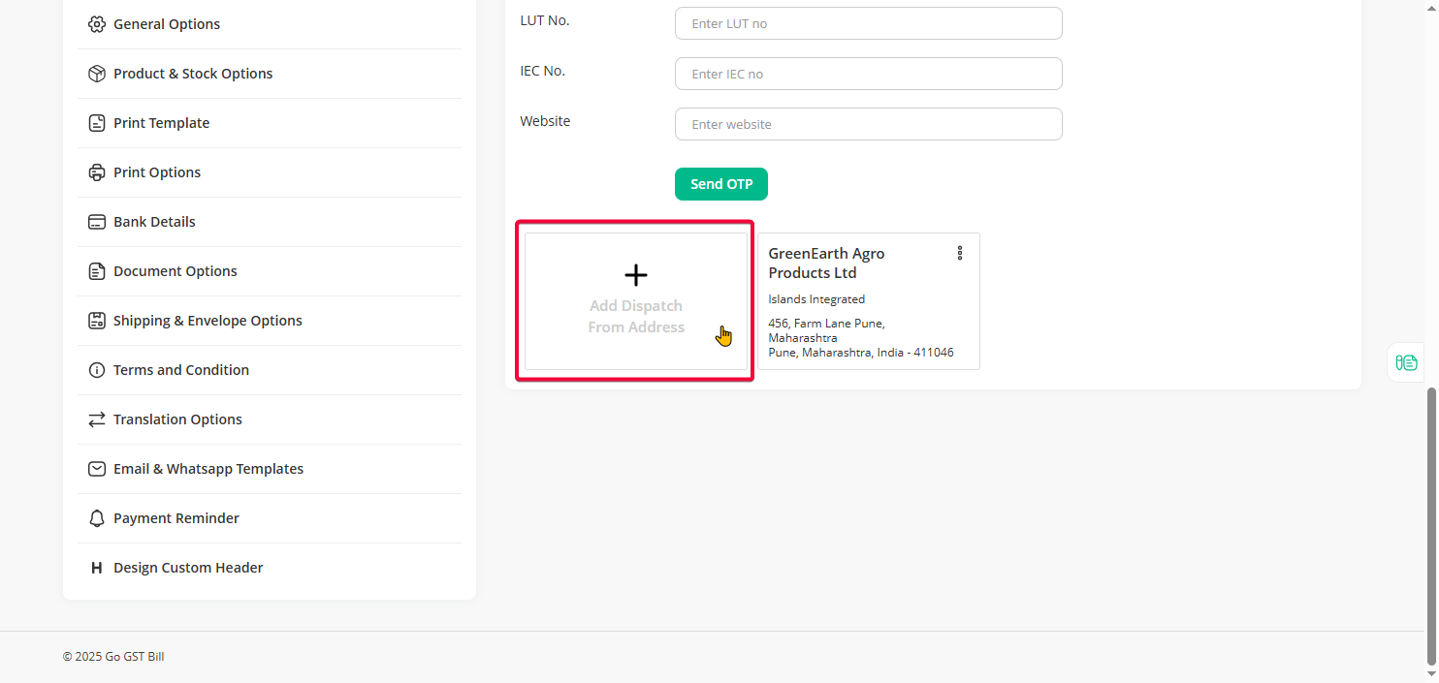Click the Email & Whatsapp Templates envelope icon

tap(96, 469)
